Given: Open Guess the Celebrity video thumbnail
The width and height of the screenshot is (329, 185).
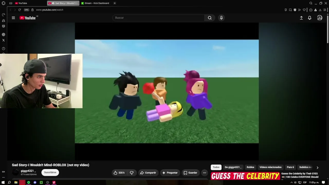Looking at the screenshot, I should coord(245,176).
